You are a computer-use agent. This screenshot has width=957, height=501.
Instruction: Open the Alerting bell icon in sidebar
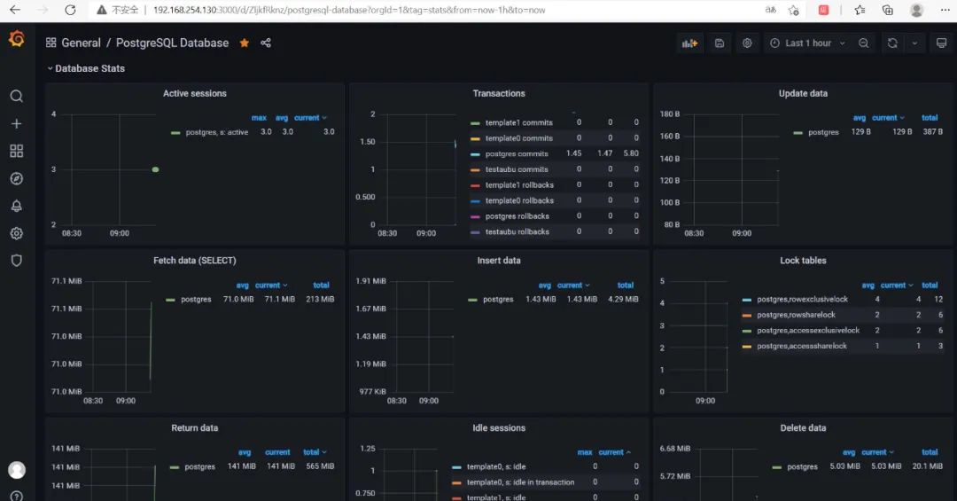pyautogui.click(x=17, y=206)
